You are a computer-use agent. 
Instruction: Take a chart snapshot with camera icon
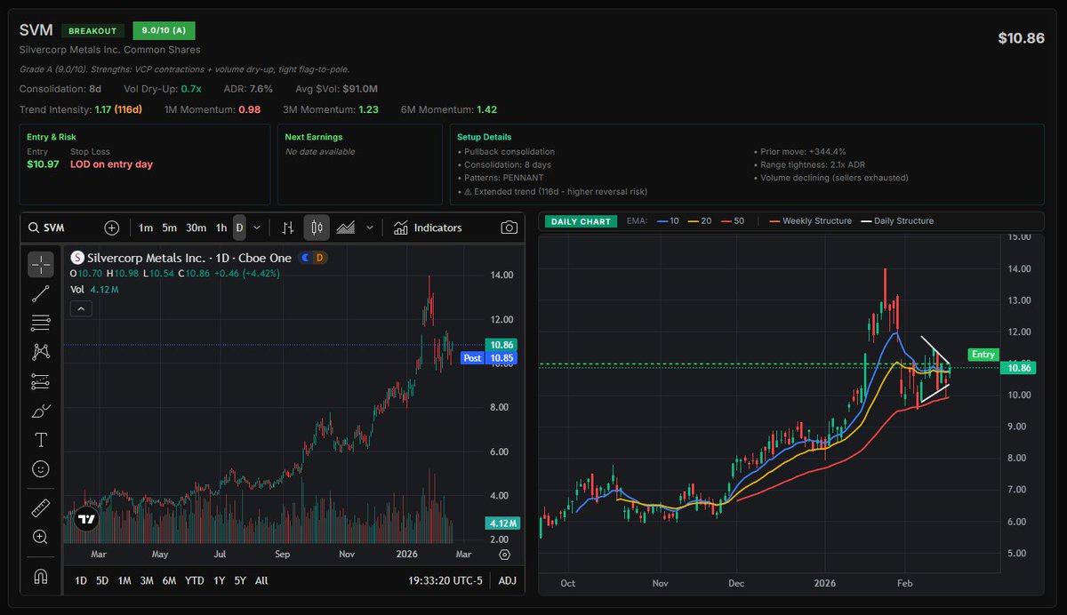(509, 228)
